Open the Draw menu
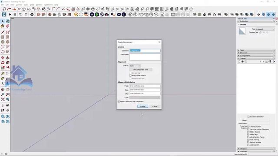The height and width of the screenshot is (156, 278). pyautogui.click(x=26, y=5)
